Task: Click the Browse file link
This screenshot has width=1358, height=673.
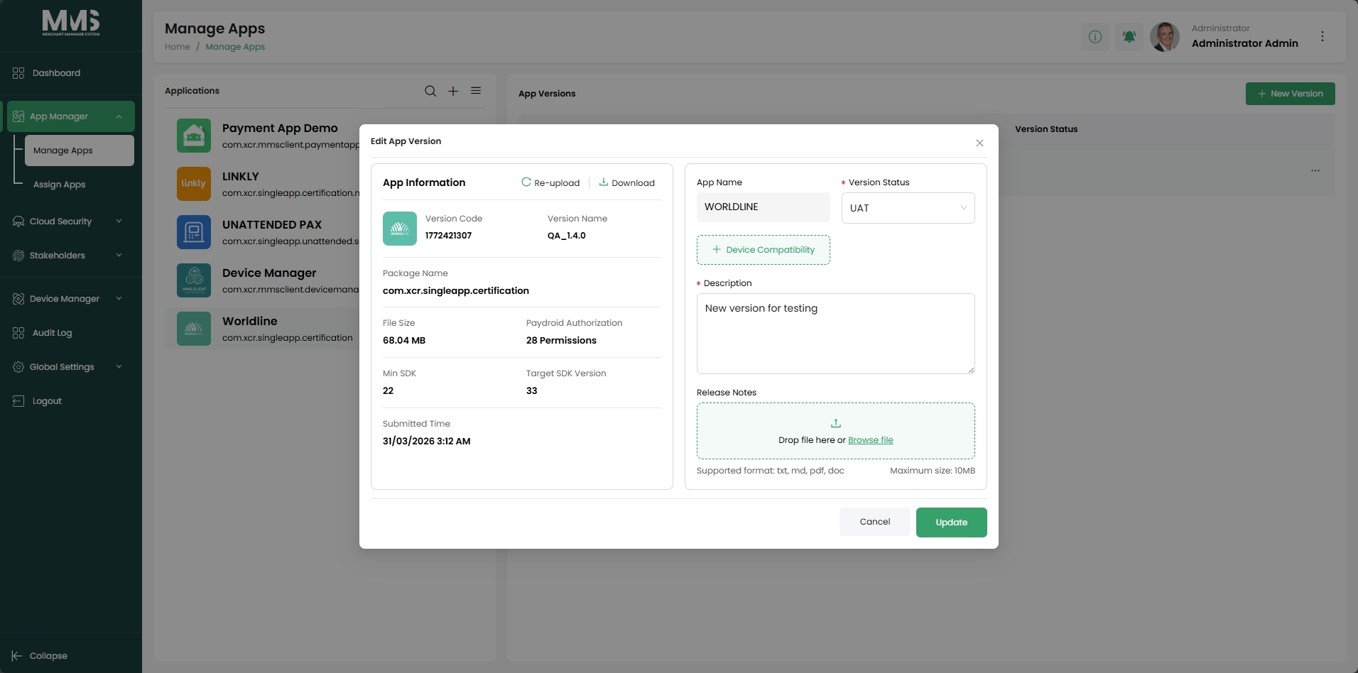Action: pos(871,440)
